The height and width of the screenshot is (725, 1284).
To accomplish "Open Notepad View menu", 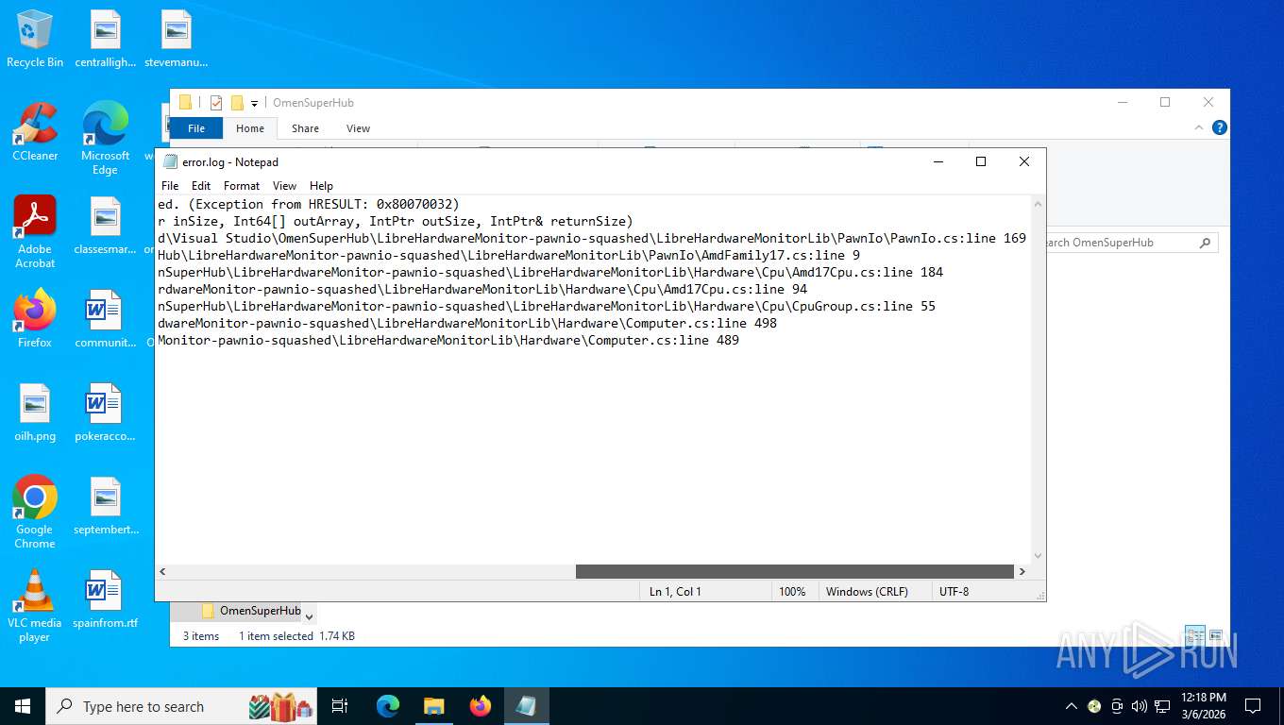I will [x=284, y=186].
